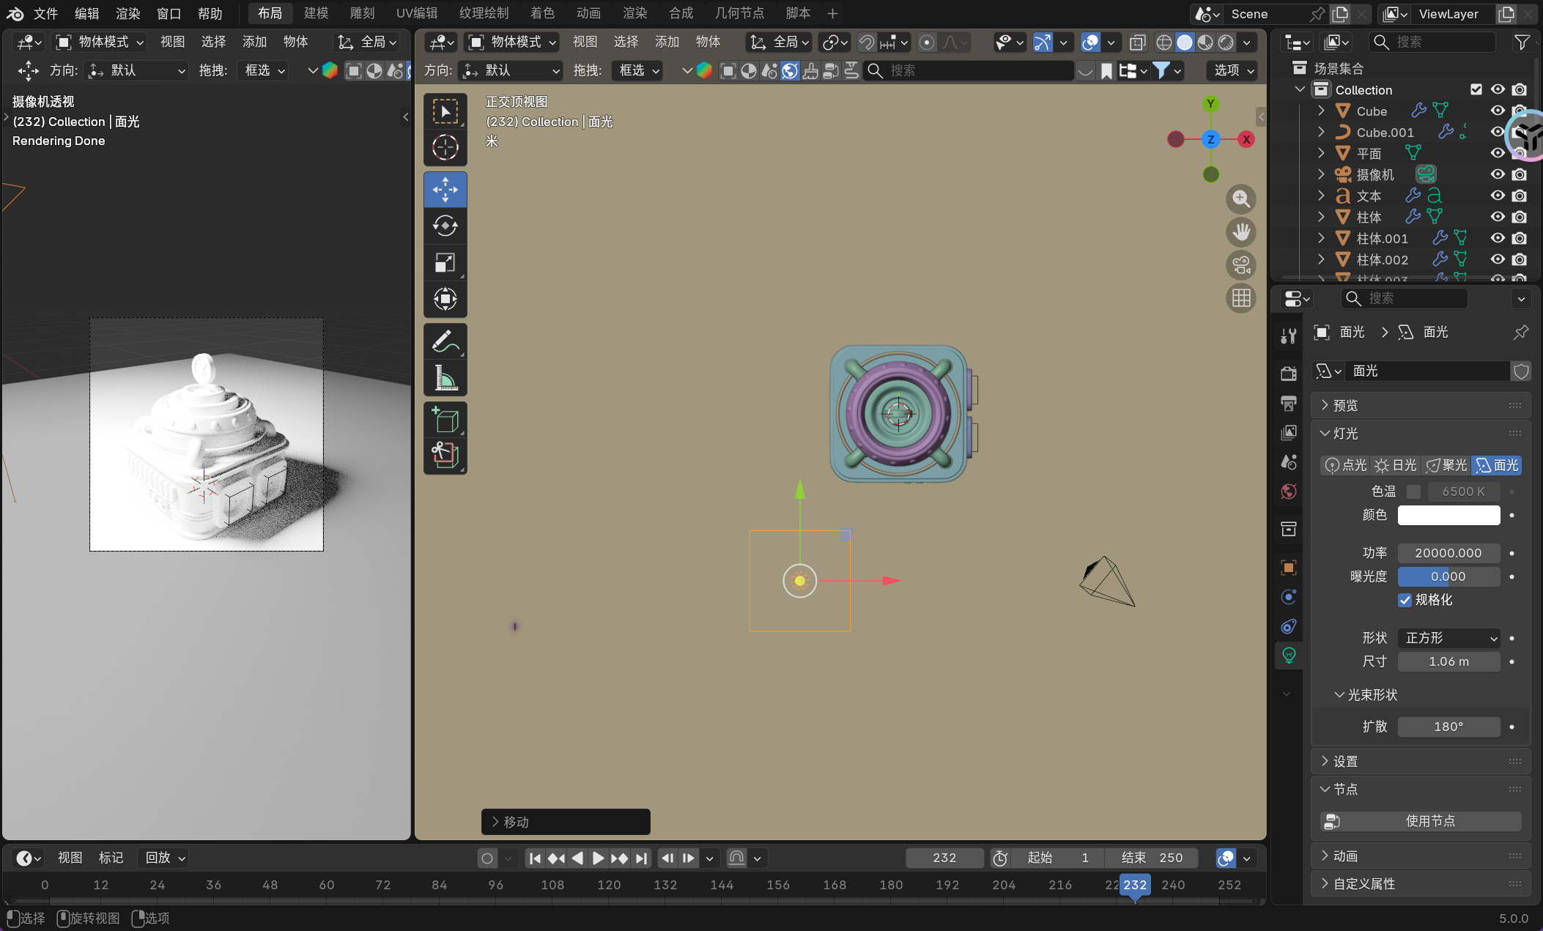This screenshot has width=1543, height=931.
Task: Open the 渲染 menu in top bar
Action: pos(127,13)
